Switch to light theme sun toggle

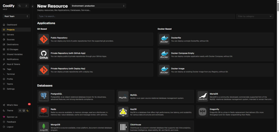[20, 110]
